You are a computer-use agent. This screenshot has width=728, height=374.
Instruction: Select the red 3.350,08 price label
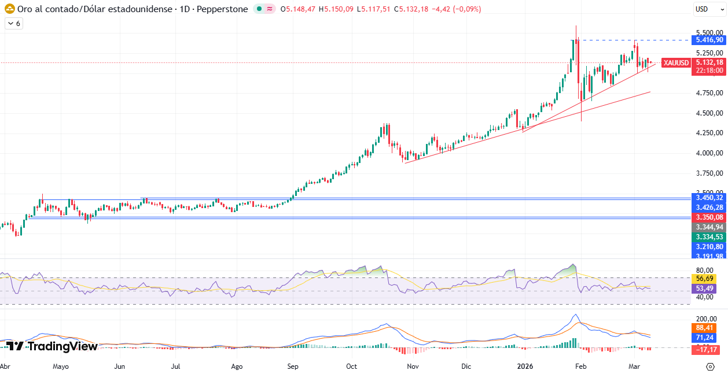coord(709,217)
